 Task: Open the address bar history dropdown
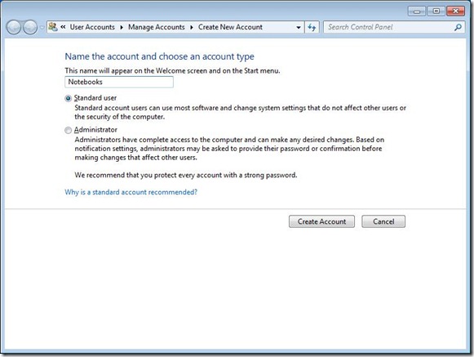[299, 27]
